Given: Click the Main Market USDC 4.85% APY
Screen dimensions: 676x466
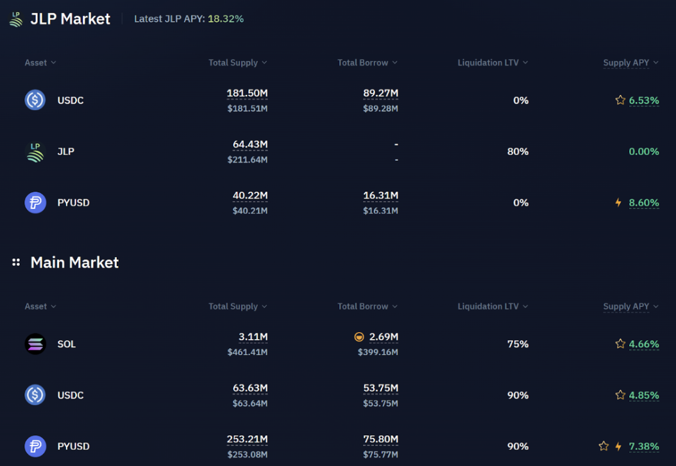Looking at the screenshot, I should click(644, 395).
